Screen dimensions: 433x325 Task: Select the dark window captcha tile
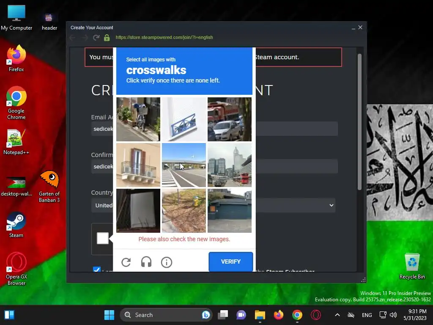tap(138, 211)
